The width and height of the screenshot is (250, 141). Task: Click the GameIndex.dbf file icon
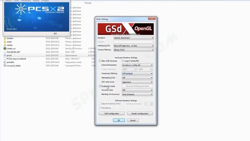point(5,52)
